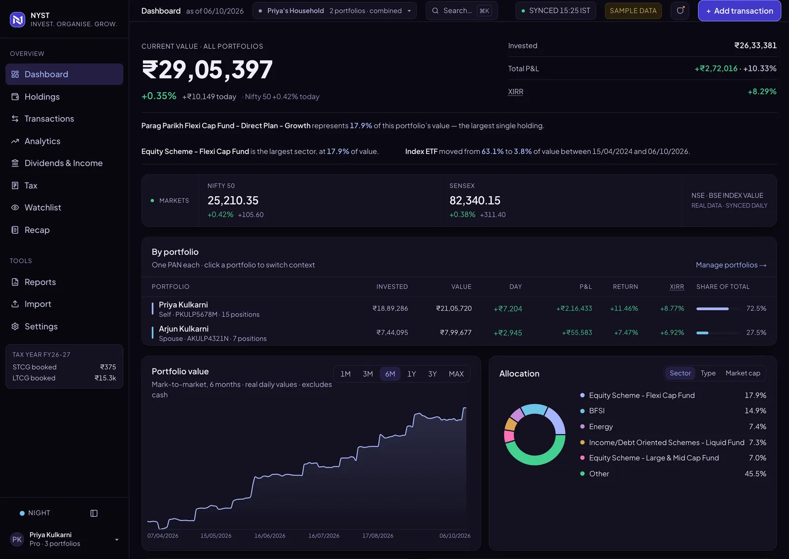789x559 pixels.
Task: Select the 6M chart range
Action: pyautogui.click(x=390, y=374)
